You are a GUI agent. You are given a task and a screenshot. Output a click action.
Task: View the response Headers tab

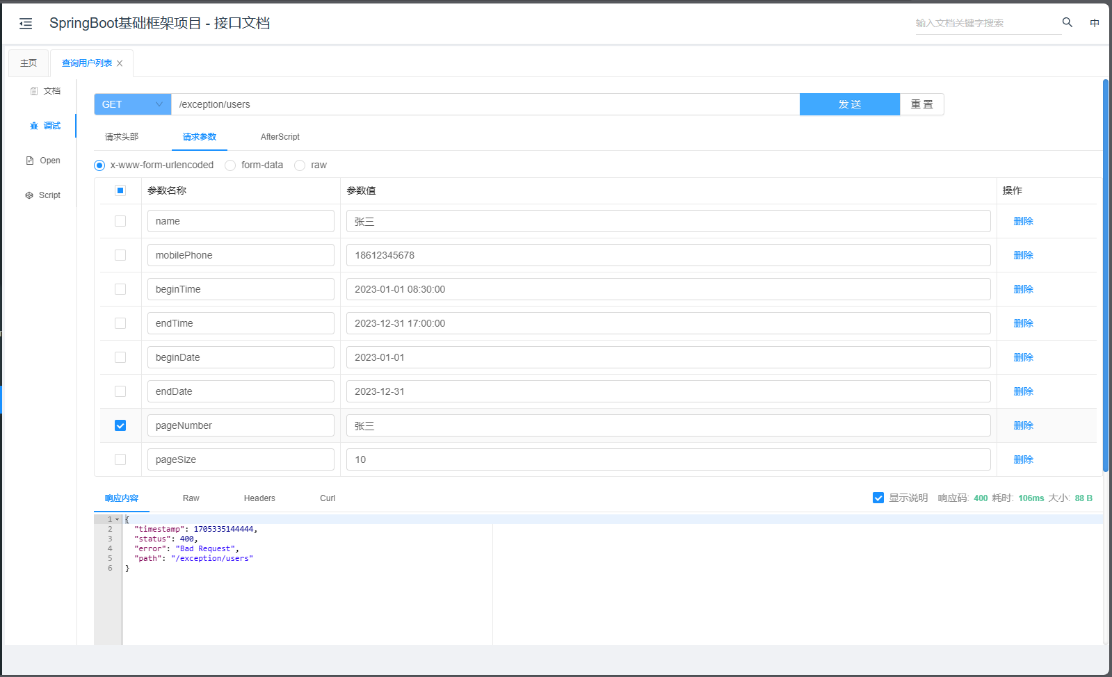(x=259, y=498)
